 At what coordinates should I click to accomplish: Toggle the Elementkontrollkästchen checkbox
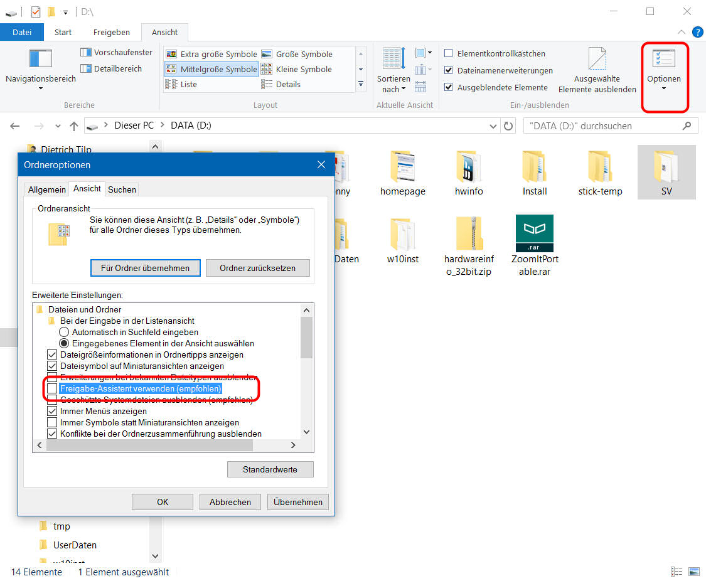point(449,54)
